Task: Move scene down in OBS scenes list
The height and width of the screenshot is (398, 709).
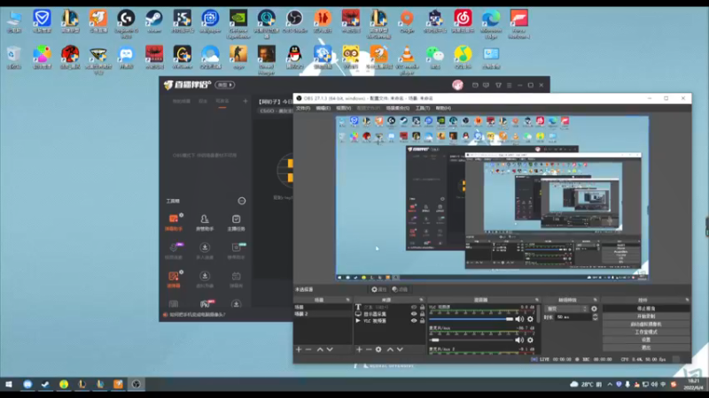Action: pyautogui.click(x=330, y=349)
